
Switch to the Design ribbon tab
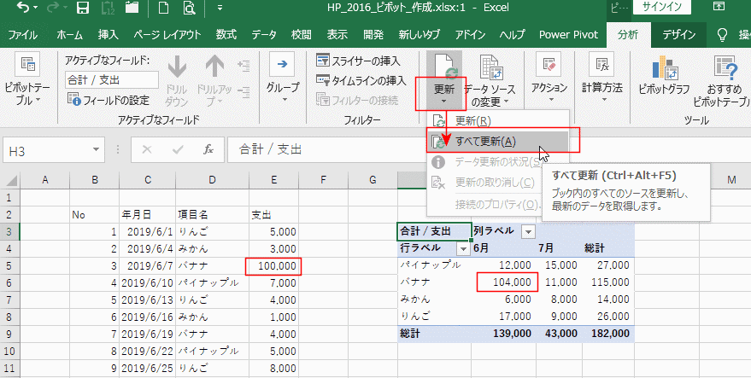click(678, 35)
